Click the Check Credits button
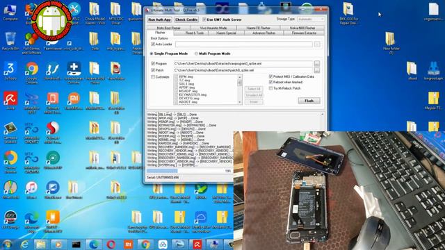This screenshot has height=250, width=445. pos(186,19)
